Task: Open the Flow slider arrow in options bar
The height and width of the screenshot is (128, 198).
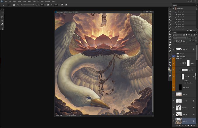Action: [59, 5]
